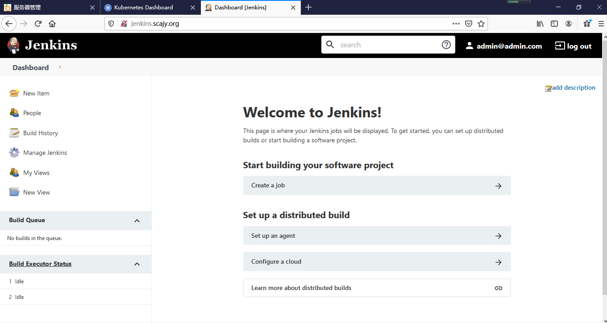Click the add description link
The height and width of the screenshot is (323, 607).
(x=574, y=87)
